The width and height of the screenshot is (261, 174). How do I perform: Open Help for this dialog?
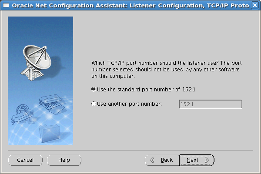click(x=64, y=160)
